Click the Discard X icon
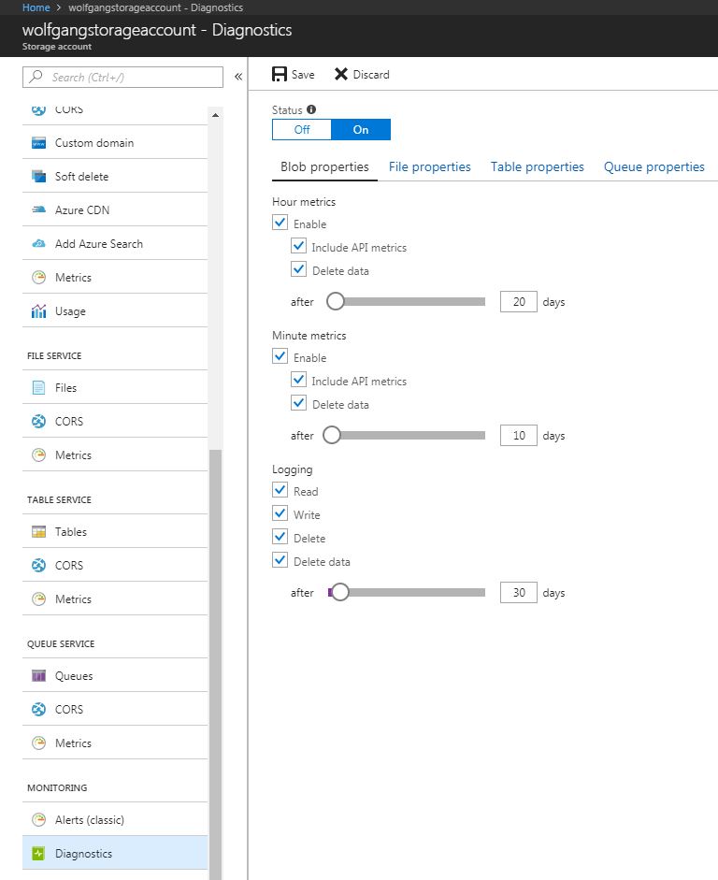Viewport: 718px width, 880px height. pos(341,74)
